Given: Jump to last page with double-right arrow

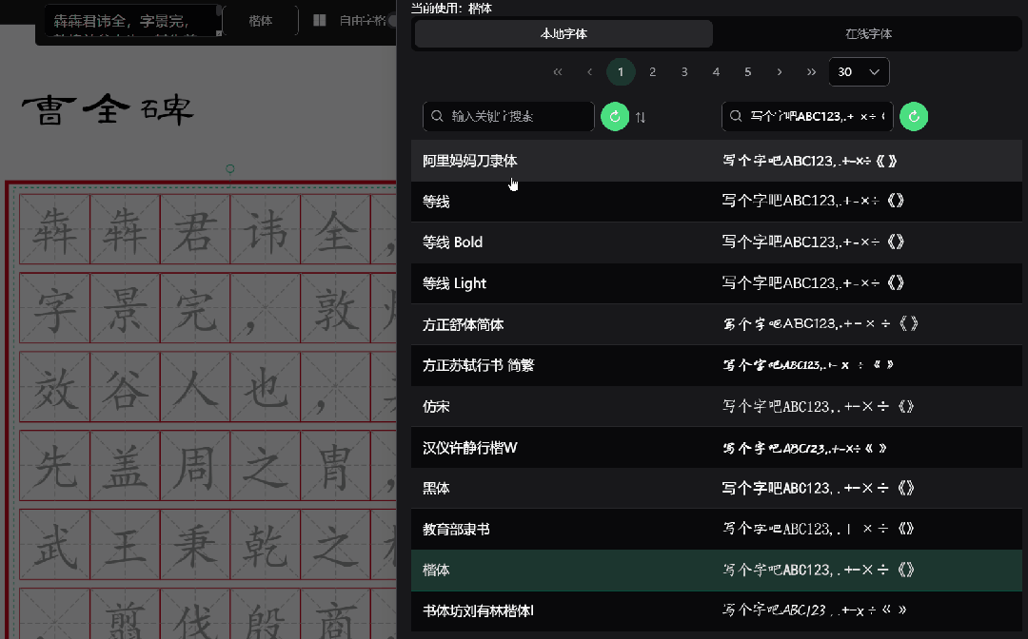Looking at the screenshot, I should click(811, 71).
